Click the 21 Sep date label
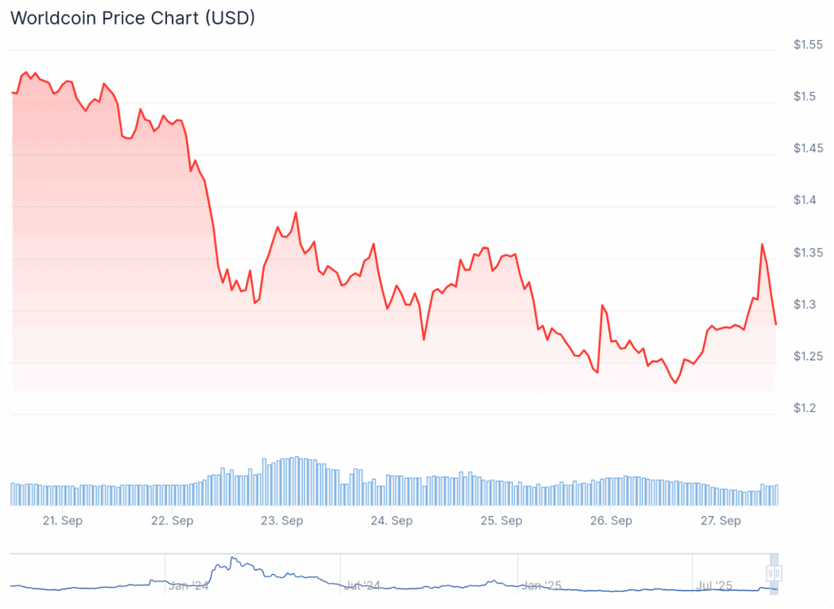The image size is (834, 609). pyautogui.click(x=62, y=521)
